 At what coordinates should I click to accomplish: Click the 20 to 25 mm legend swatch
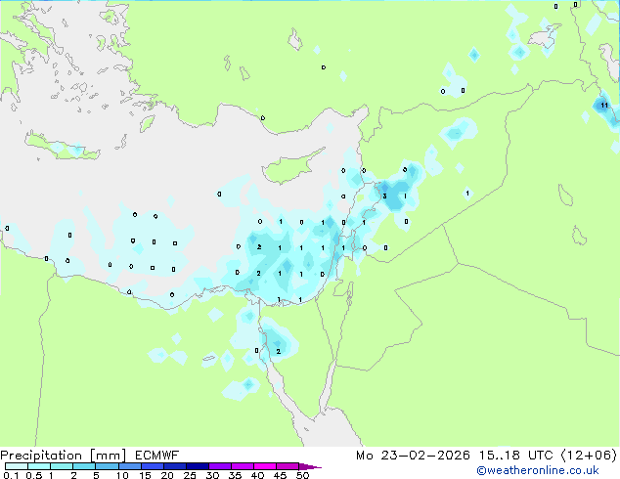(x=174, y=466)
